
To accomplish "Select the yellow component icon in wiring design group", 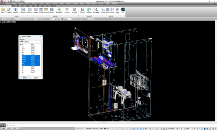I will pyautogui.click(x=46, y=9).
